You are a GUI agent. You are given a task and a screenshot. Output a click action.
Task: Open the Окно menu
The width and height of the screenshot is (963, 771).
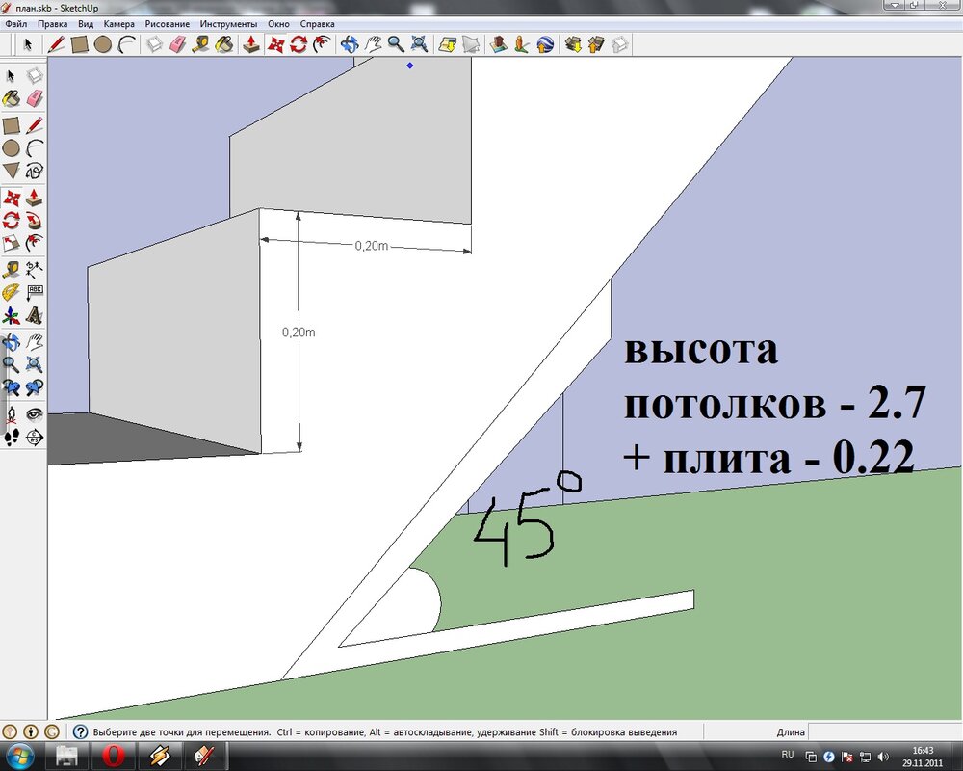point(278,23)
